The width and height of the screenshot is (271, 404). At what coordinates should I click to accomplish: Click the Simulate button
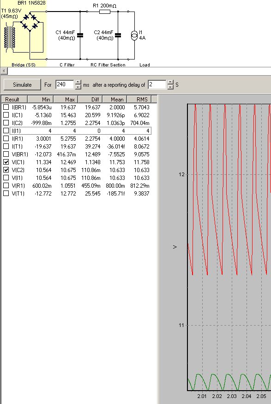[x=22, y=84]
